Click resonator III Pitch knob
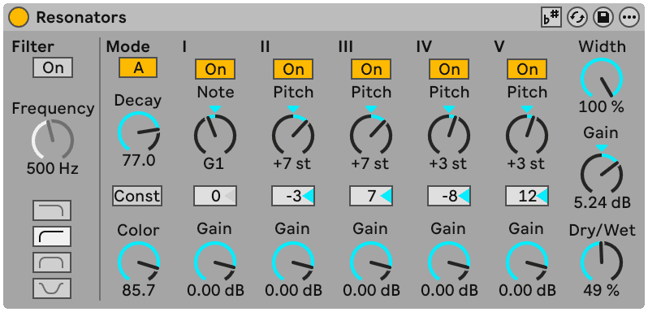The image size is (648, 312). [x=371, y=135]
